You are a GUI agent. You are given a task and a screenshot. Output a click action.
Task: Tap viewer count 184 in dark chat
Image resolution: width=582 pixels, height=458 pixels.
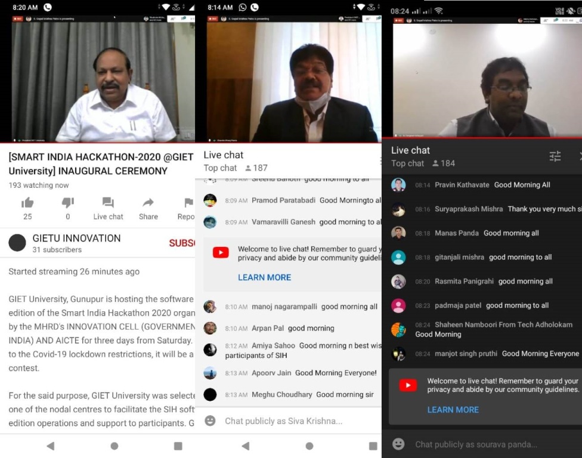444,163
